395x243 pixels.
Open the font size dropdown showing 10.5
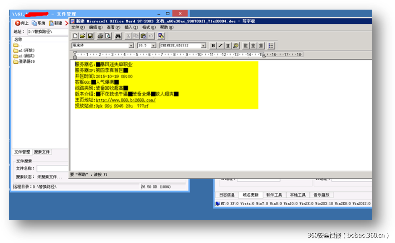[154, 45]
